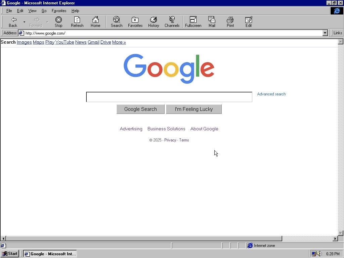Screen dimensions: 344x258
Task: Show the History pane
Action: pos(154,22)
